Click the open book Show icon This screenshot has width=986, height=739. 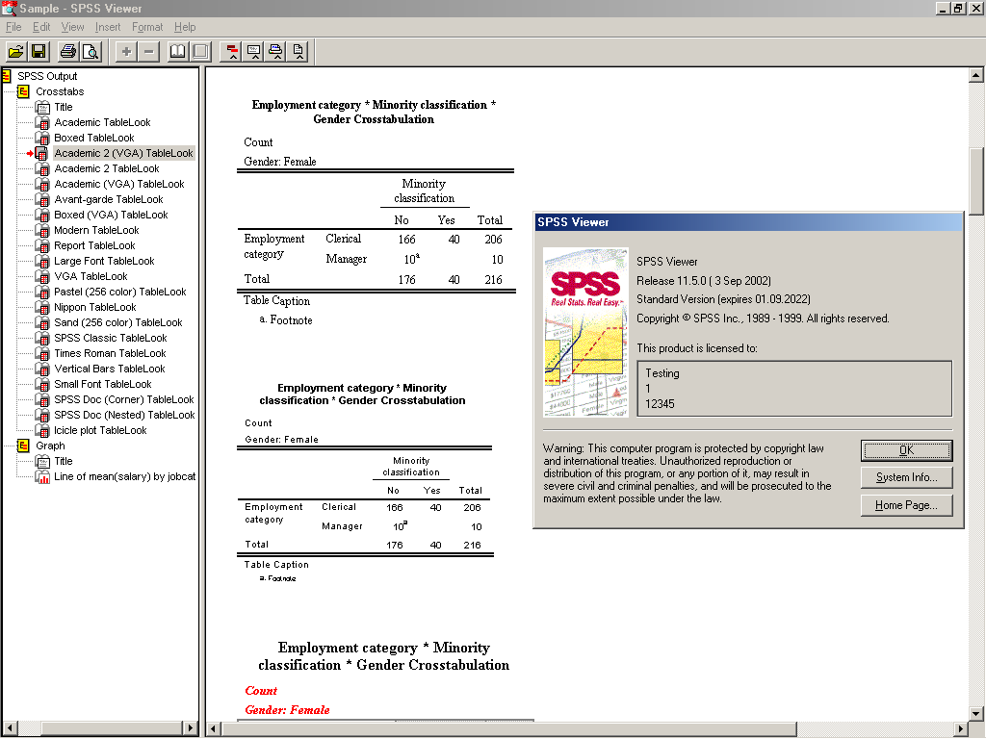click(x=178, y=51)
